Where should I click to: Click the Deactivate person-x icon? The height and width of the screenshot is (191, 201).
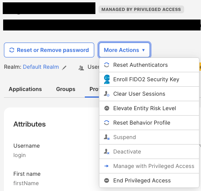click(x=107, y=152)
